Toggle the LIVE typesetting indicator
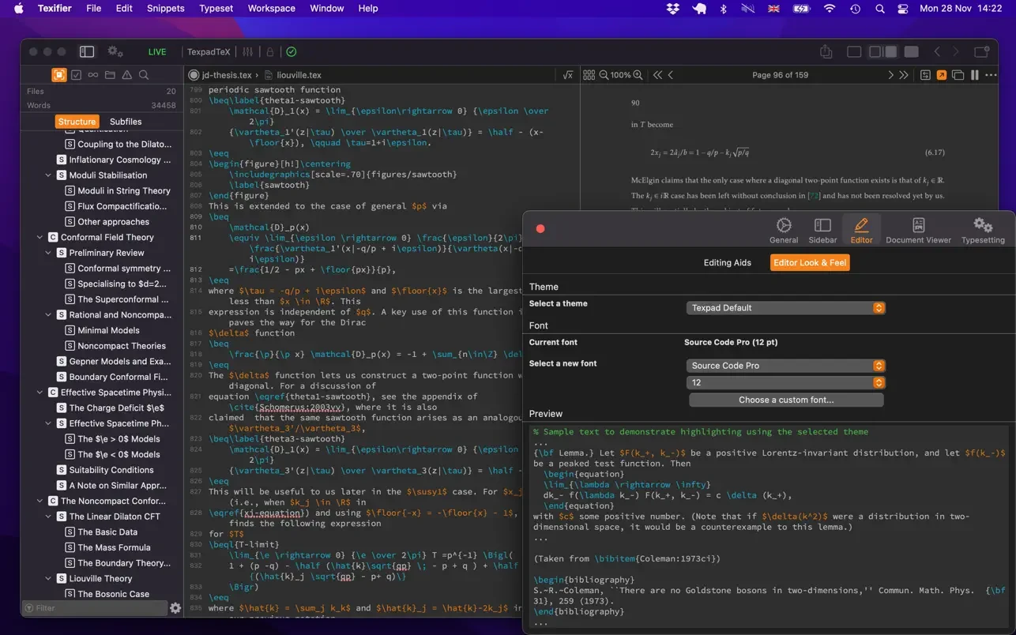Screen dimensions: 1016x635 pyautogui.click(x=157, y=52)
